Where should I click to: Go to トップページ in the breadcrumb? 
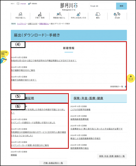coord(21,24)
